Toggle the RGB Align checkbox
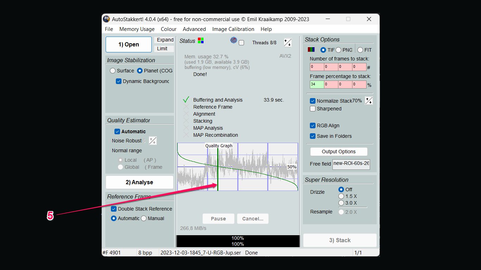 [313, 126]
